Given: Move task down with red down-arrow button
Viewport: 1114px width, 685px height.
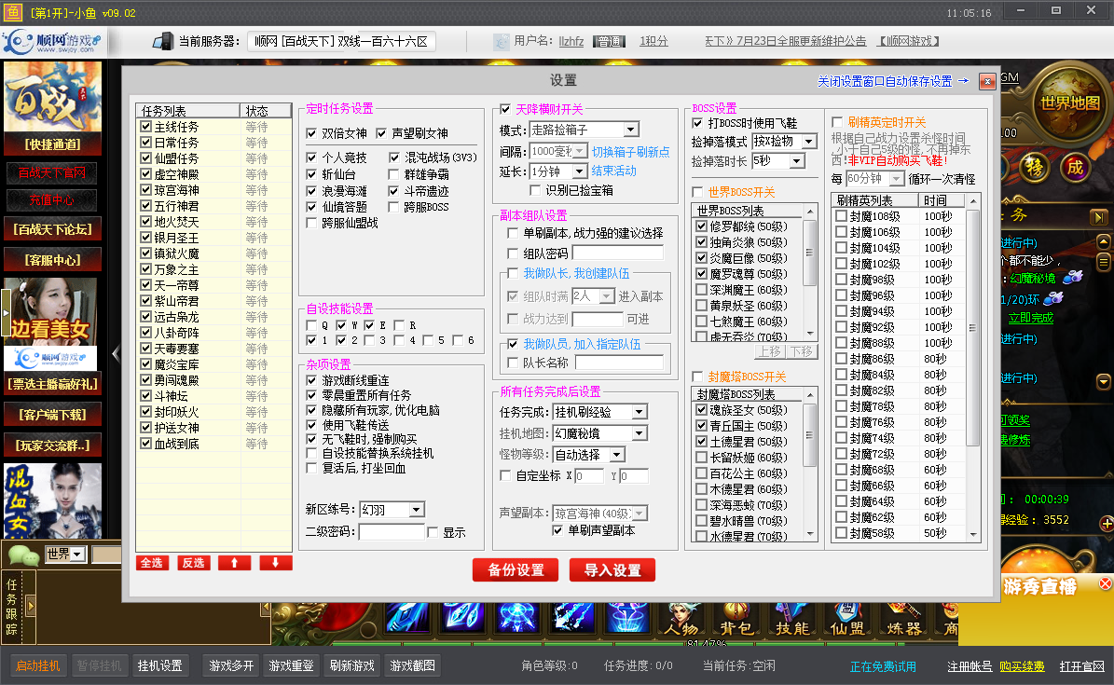Looking at the screenshot, I should click(x=276, y=563).
